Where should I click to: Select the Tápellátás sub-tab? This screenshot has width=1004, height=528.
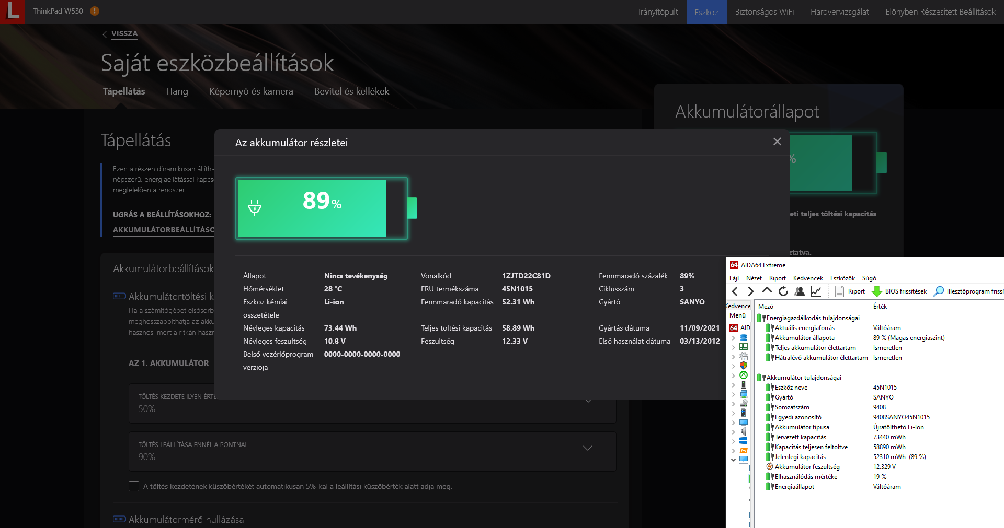click(124, 91)
